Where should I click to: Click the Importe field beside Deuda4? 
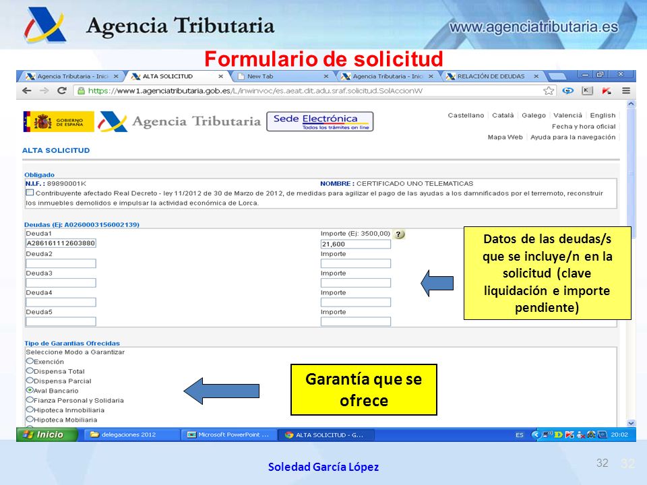[356, 302]
